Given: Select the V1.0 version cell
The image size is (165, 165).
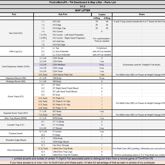Looking at the screenshot, I should pos(82,6).
